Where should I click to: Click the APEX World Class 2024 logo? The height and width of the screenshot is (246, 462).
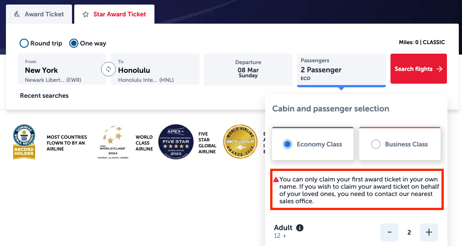coord(113,142)
